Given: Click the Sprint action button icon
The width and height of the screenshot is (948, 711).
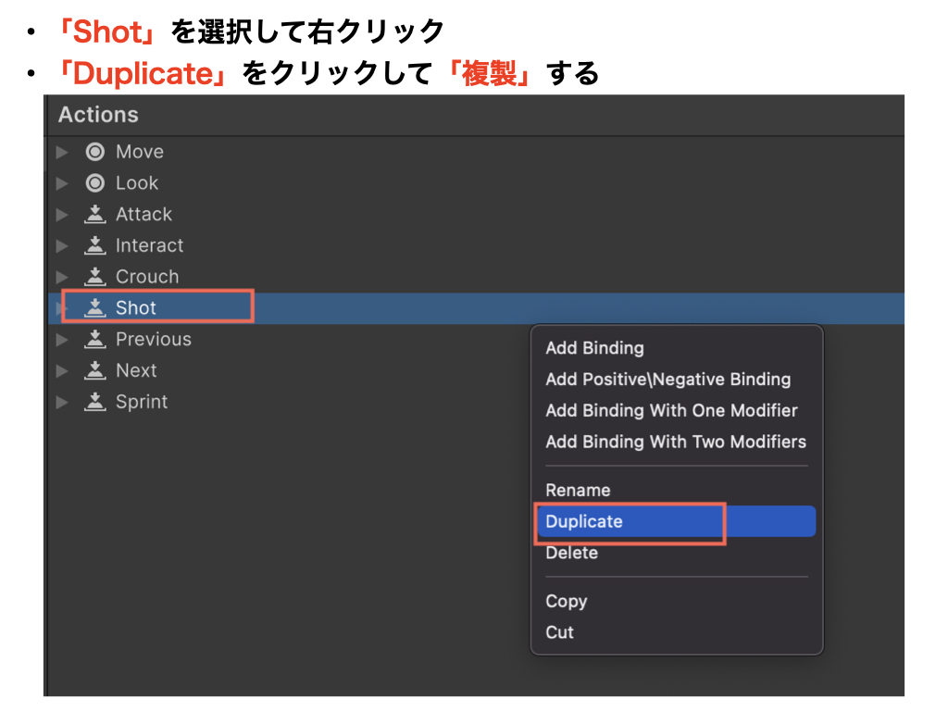Looking at the screenshot, I should click(94, 402).
